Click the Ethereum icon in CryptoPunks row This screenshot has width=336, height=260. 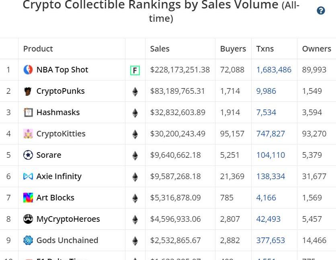point(135,92)
